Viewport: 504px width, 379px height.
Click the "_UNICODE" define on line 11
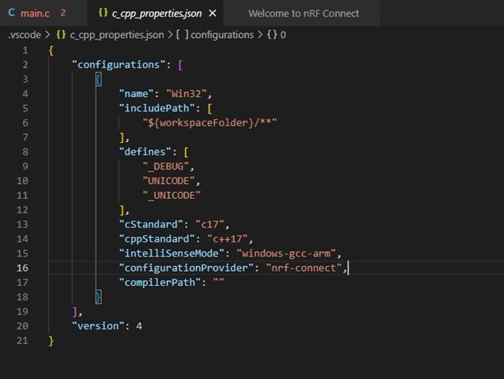click(x=171, y=195)
